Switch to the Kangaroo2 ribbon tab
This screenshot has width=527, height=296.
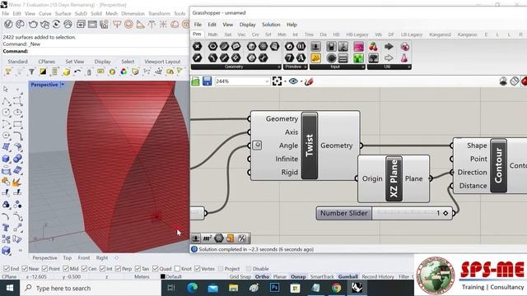[440, 35]
